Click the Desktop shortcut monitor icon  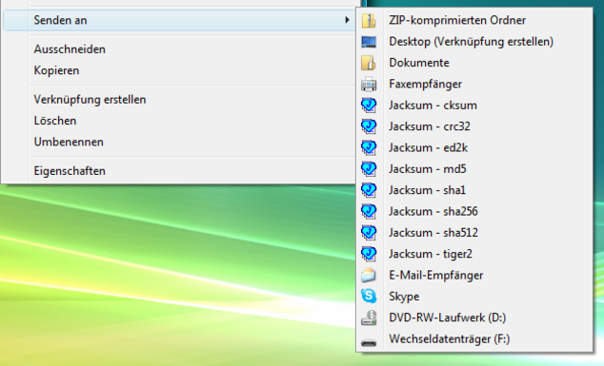(x=369, y=42)
